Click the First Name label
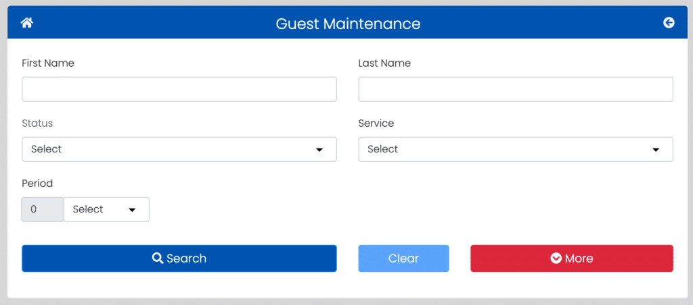This screenshot has width=693, height=305. [x=48, y=63]
